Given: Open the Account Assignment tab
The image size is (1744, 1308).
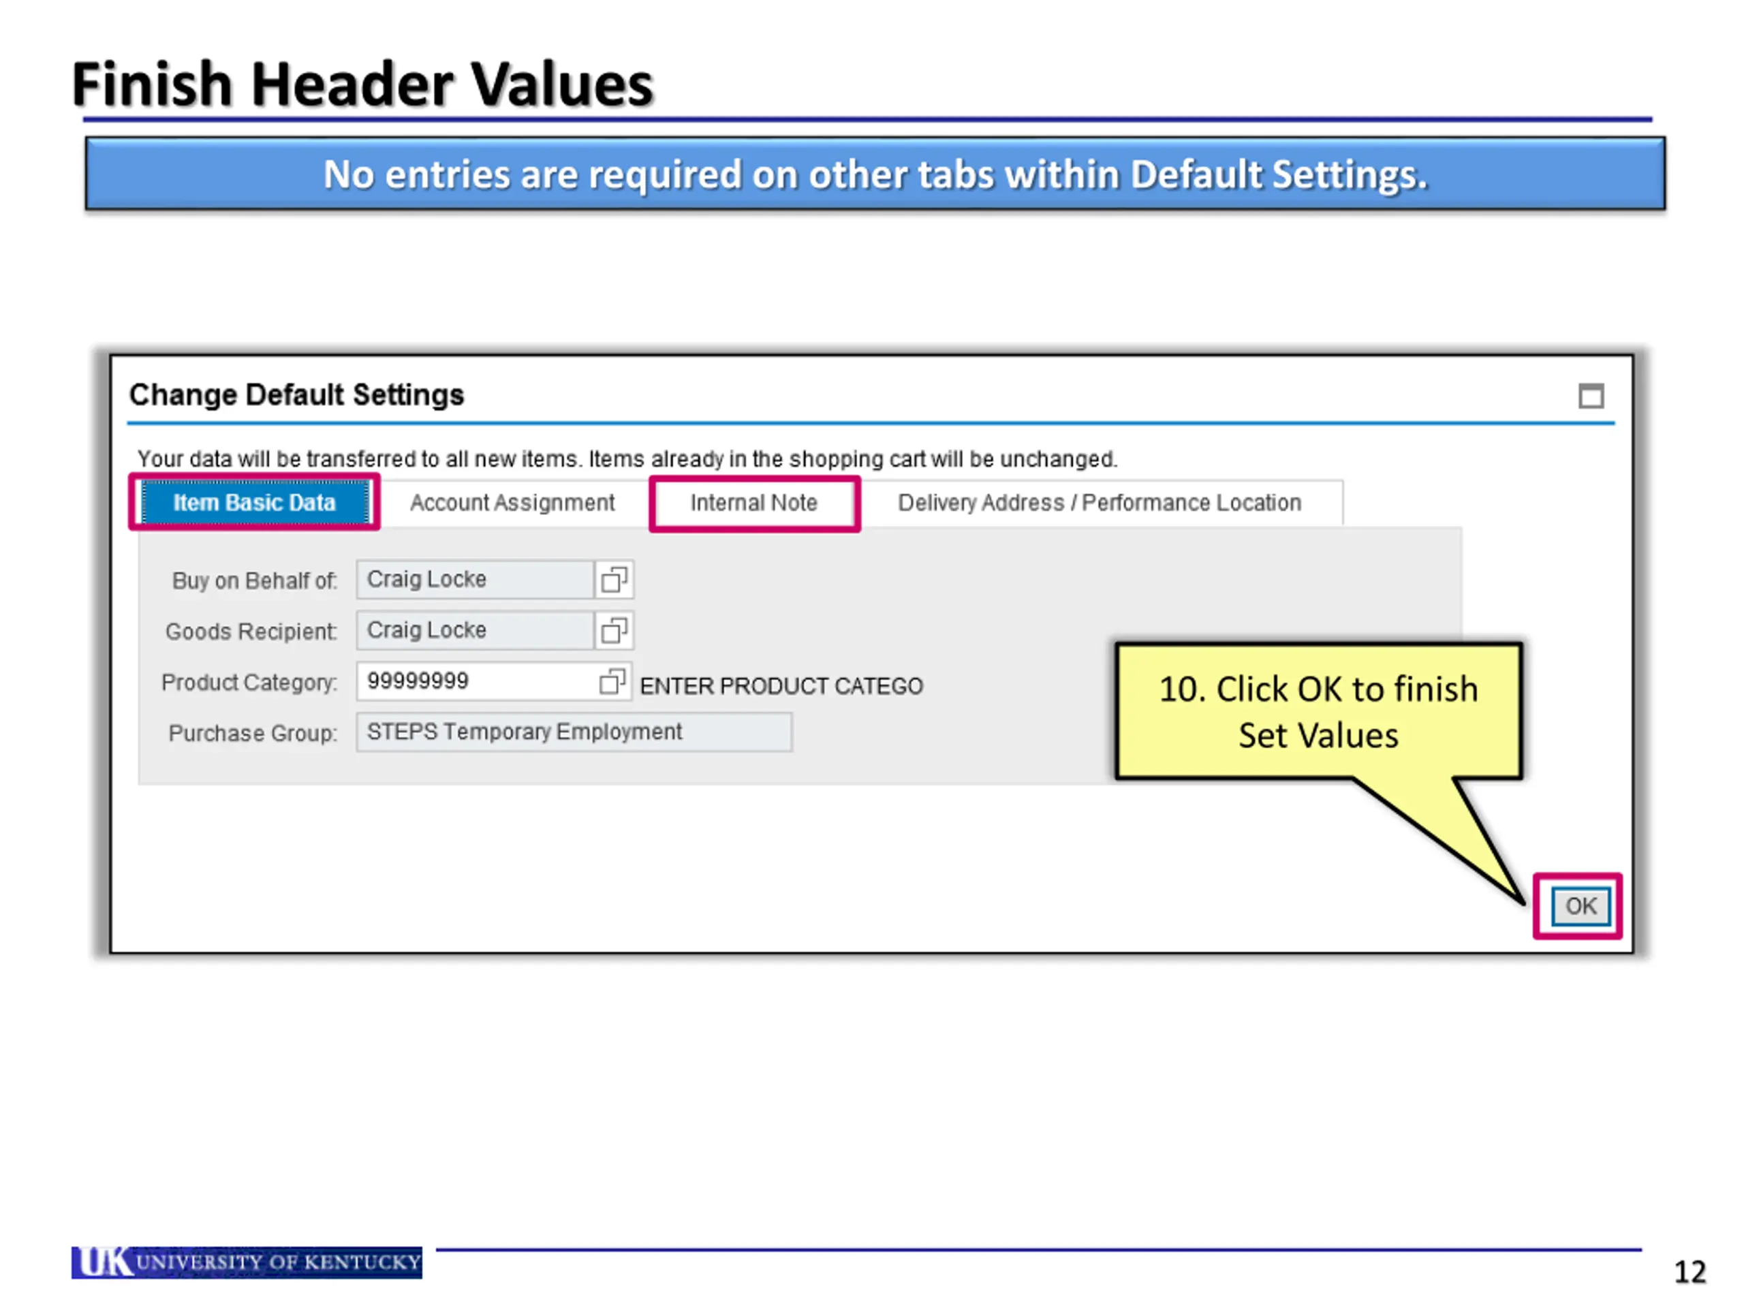Looking at the screenshot, I should coord(512,503).
